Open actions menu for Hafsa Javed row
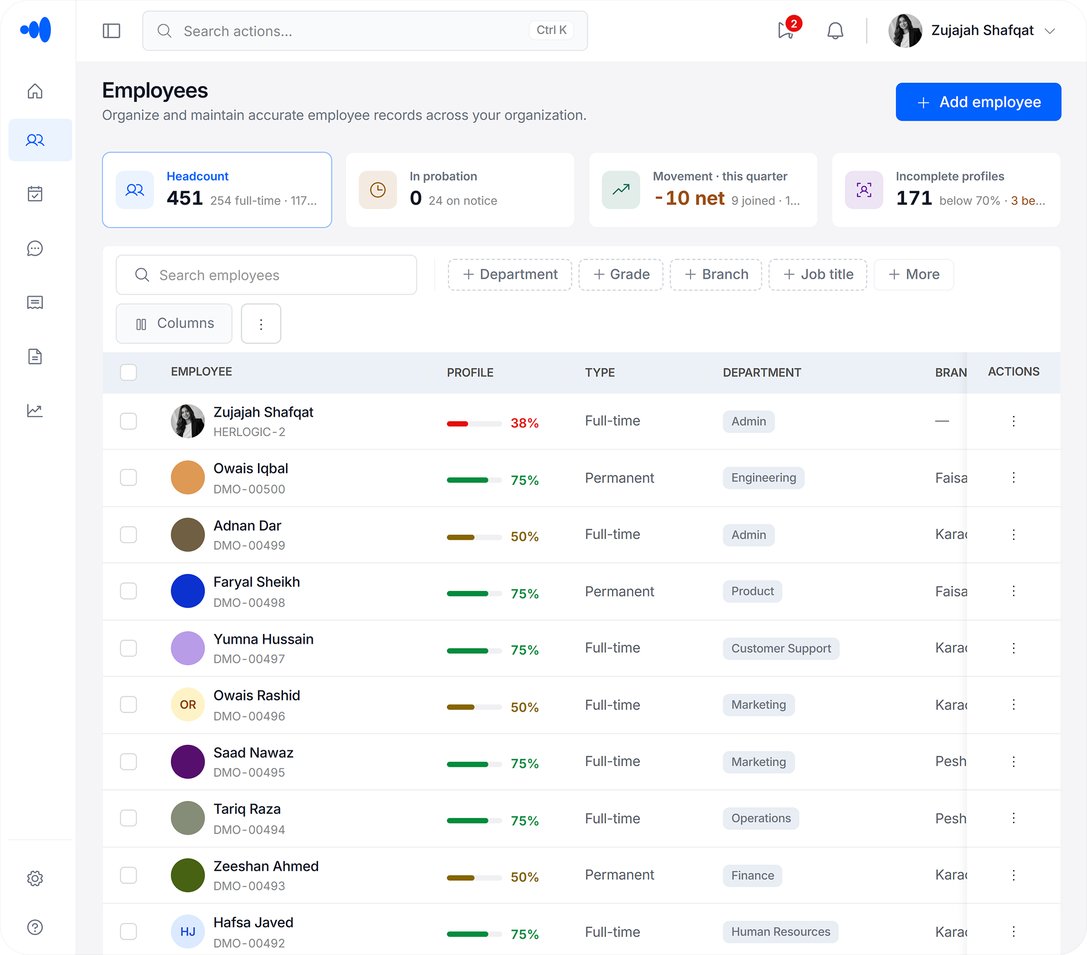 click(x=1014, y=931)
